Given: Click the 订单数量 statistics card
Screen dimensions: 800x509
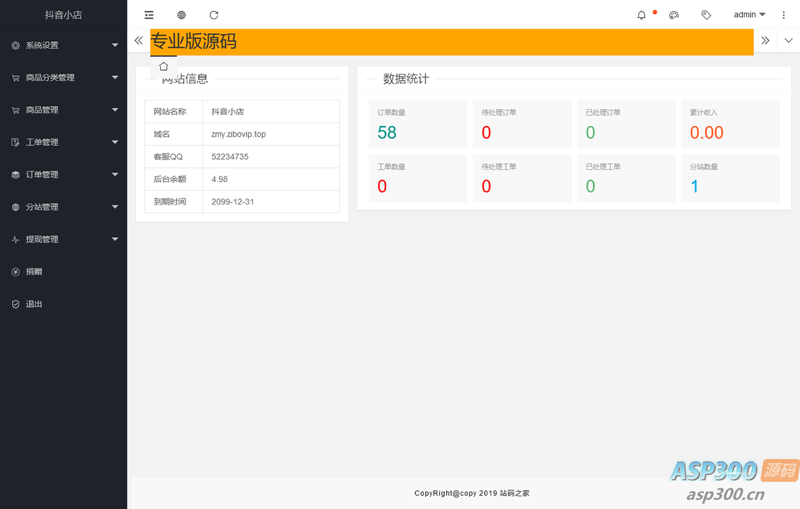Looking at the screenshot, I should [x=417, y=125].
